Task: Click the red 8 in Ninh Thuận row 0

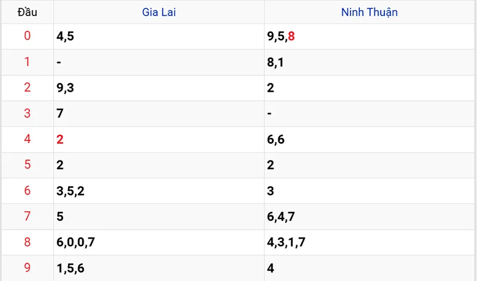Action: click(291, 36)
